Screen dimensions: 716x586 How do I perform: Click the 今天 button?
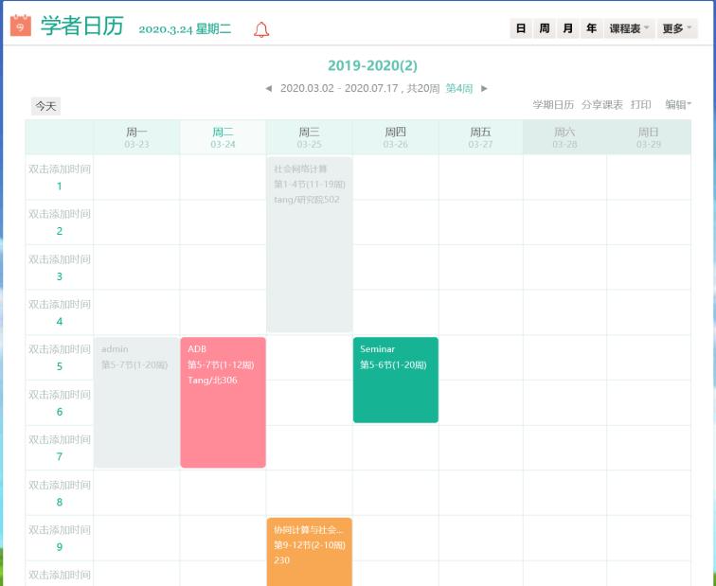pyautogui.click(x=45, y=106)
